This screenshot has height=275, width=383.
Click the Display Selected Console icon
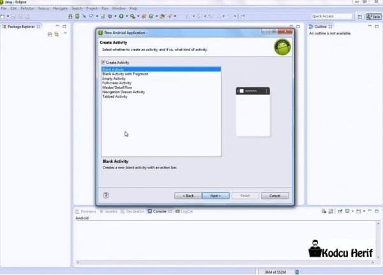pos(347,211)
